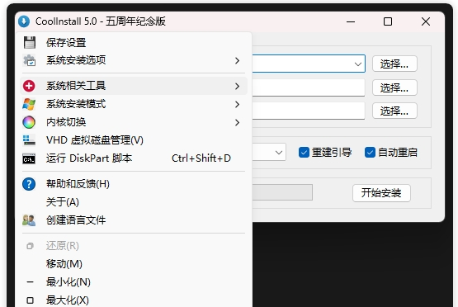Image resolution: width=458 pixels, height=307 pixels.
Task: Select 关于(A) menu entry
Action: pos(134,202)
